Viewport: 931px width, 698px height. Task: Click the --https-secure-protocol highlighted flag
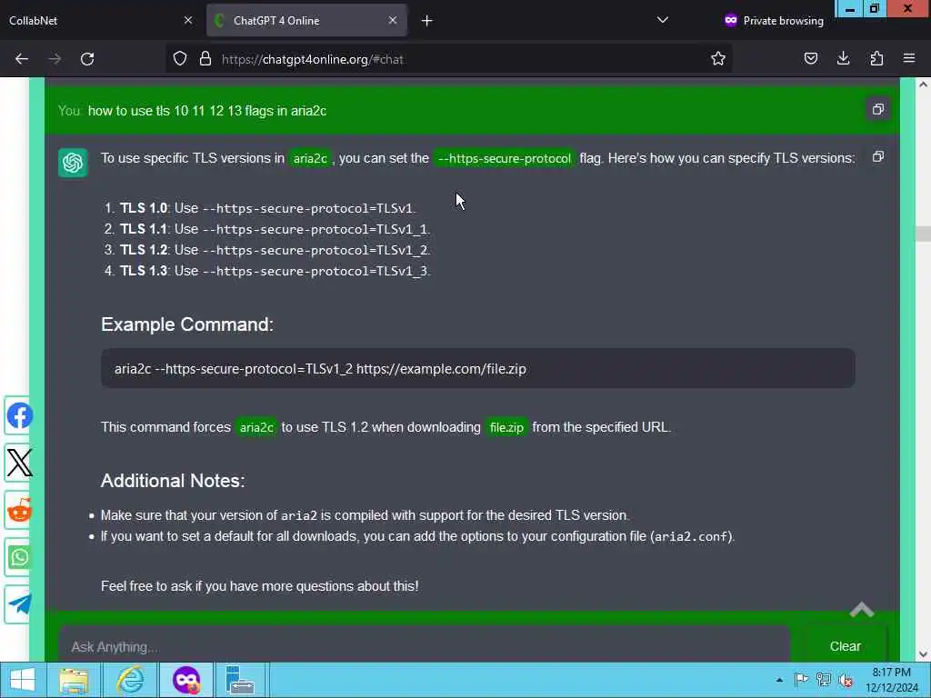(504, 158)
